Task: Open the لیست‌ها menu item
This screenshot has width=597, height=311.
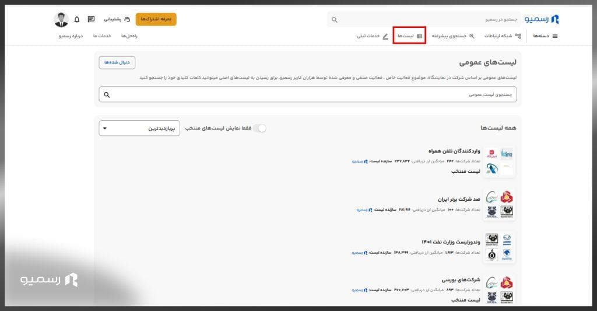Action: tap(410, 36)
